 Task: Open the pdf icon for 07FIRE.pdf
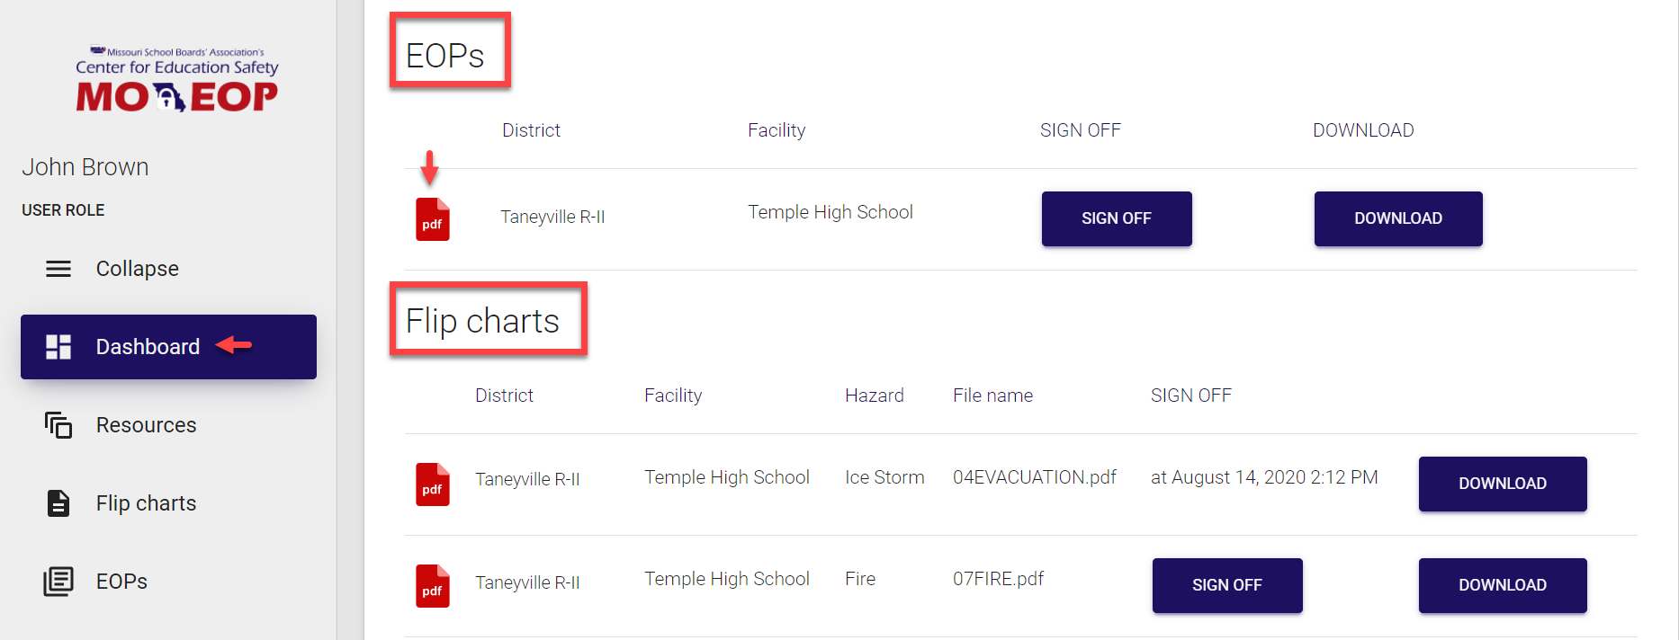pos(432,586)
